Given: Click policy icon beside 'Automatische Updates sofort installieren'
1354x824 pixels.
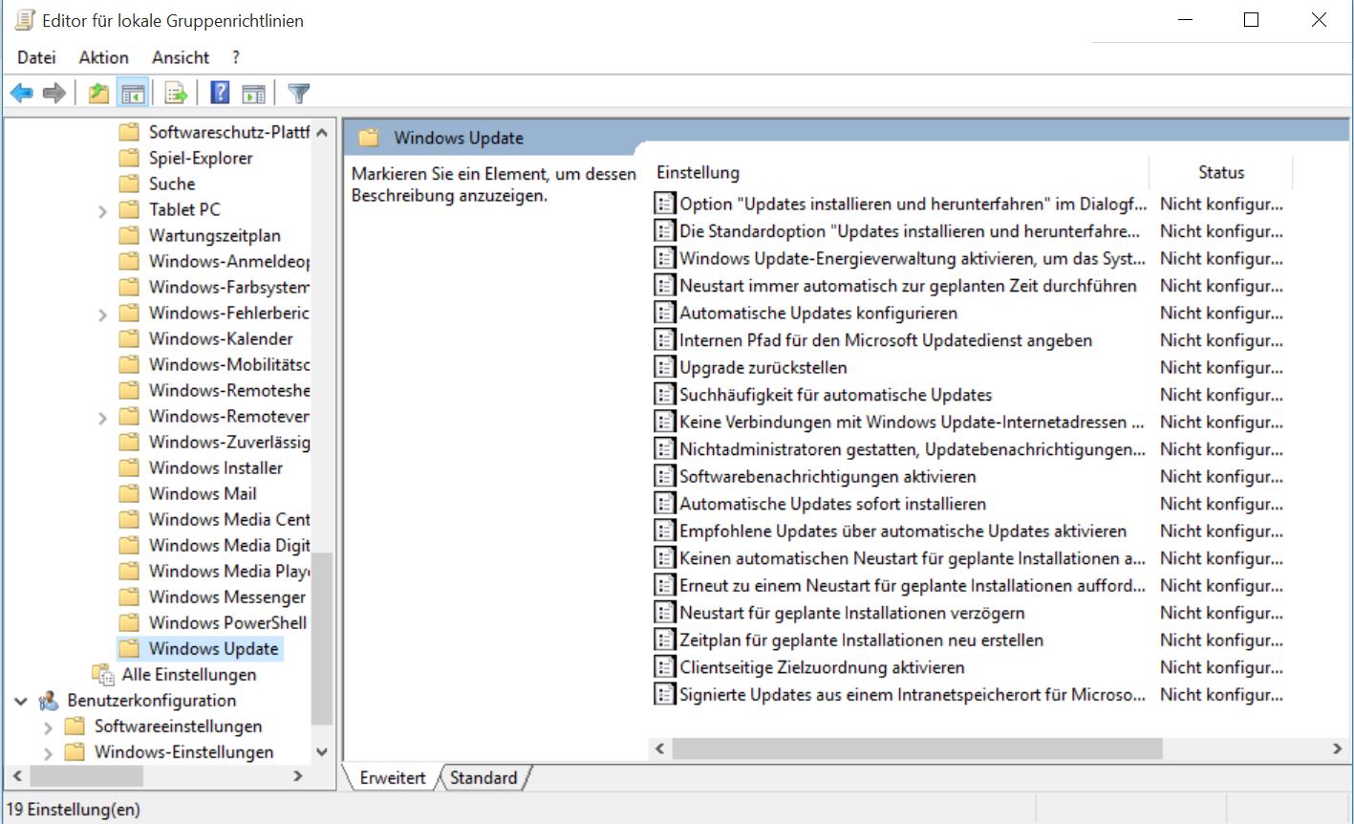Looking at the screenshot, I should tap(664, 504).
